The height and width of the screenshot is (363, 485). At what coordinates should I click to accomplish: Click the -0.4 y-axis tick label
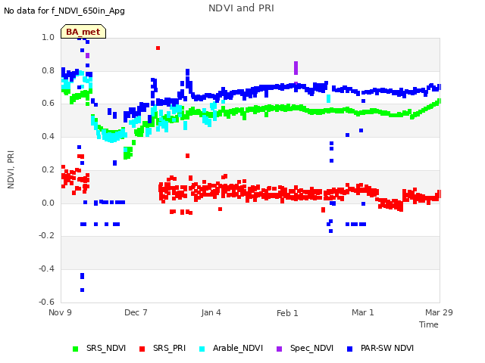point(46,269)
